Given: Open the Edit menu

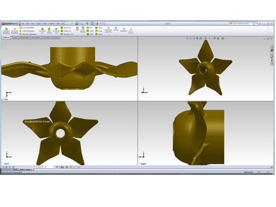Looking at the screenshot, I should pos(27,24).
